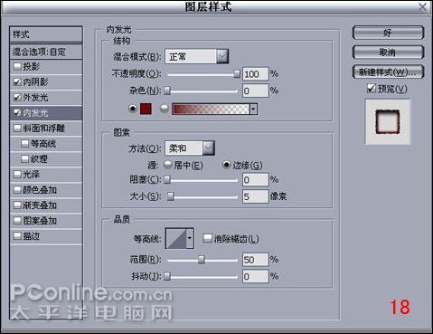The width and height of the screenshot is (433, 334).
Task: Open the dark red color swatch
Action: point(146,109)
